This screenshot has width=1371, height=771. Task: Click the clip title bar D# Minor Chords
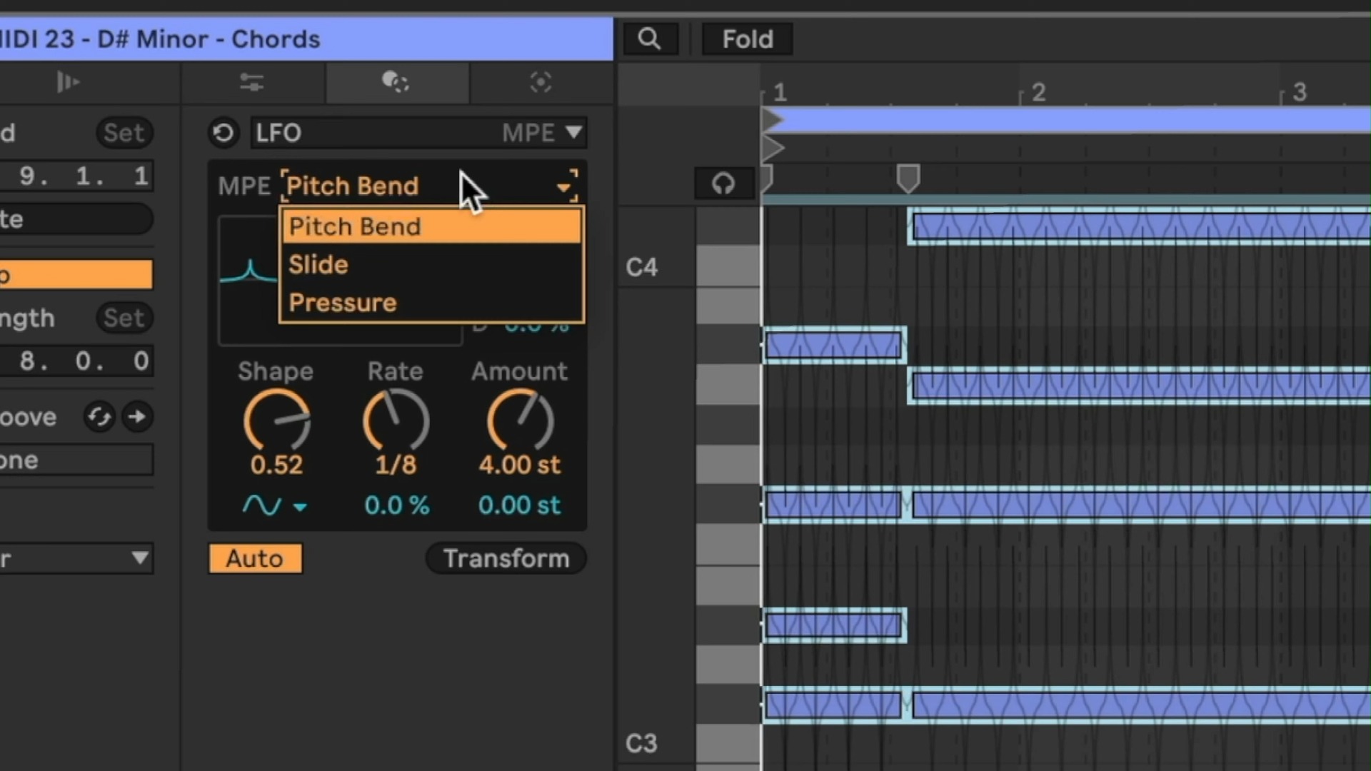tap(306, 39)
